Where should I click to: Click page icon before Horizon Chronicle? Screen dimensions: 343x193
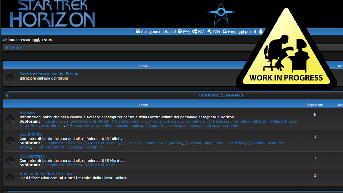[x=113, y=121]
